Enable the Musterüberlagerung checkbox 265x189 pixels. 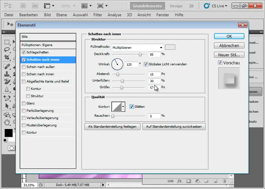pyautogui.click(x=24, y=125)
